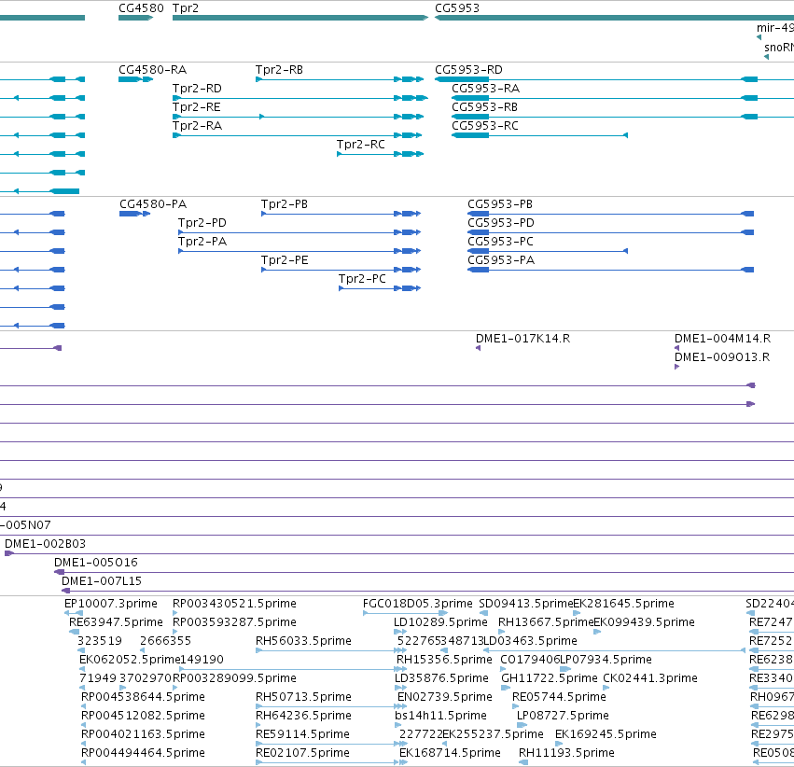
Task: Click the DME1-009O13.R clone label
Action: [x=721, y=357]
